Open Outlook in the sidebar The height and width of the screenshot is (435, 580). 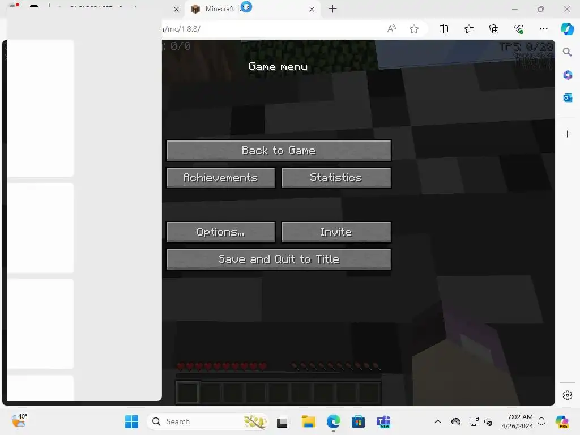(x=567, y=97)
